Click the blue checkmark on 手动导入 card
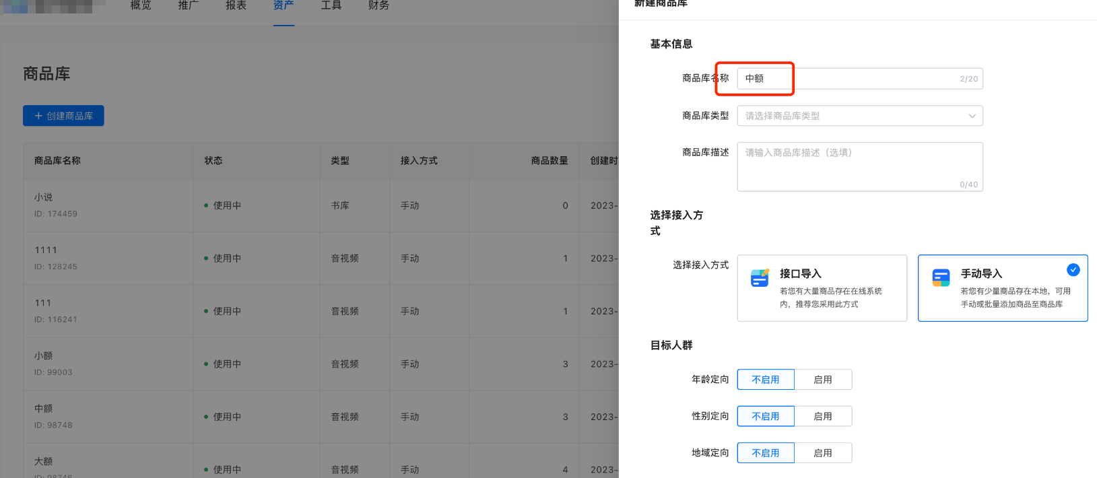 (x=1073, y=270)
